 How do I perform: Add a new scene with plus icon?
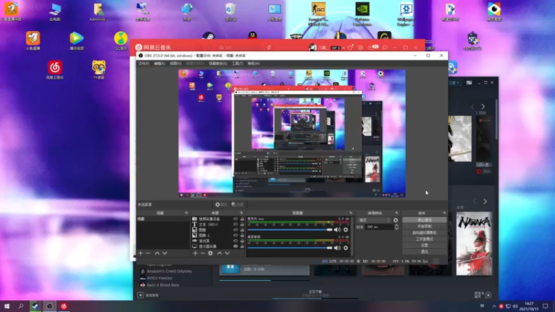pyautogui.click(x=141, y=253)
